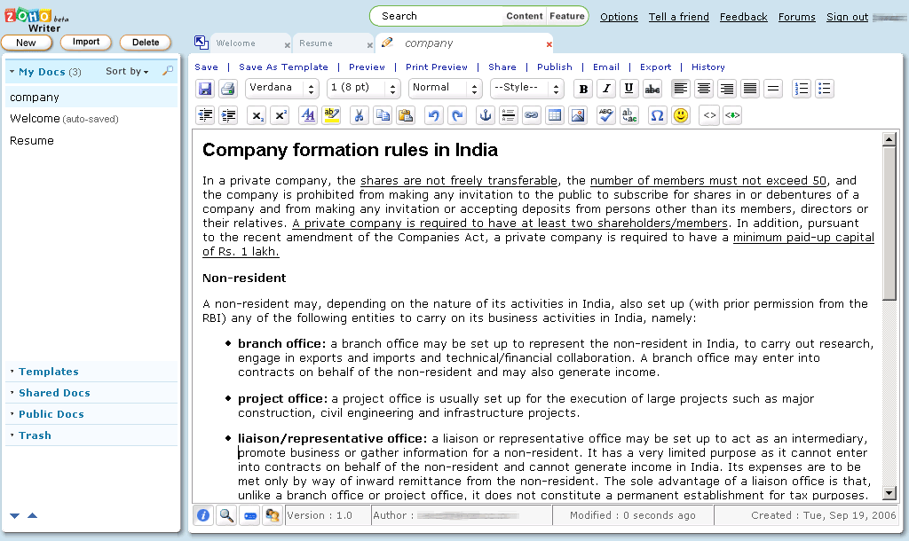The height and width of the screenshot is (541, 909).
Task: Open the Save As Template menu item
Action: [283, 67]
